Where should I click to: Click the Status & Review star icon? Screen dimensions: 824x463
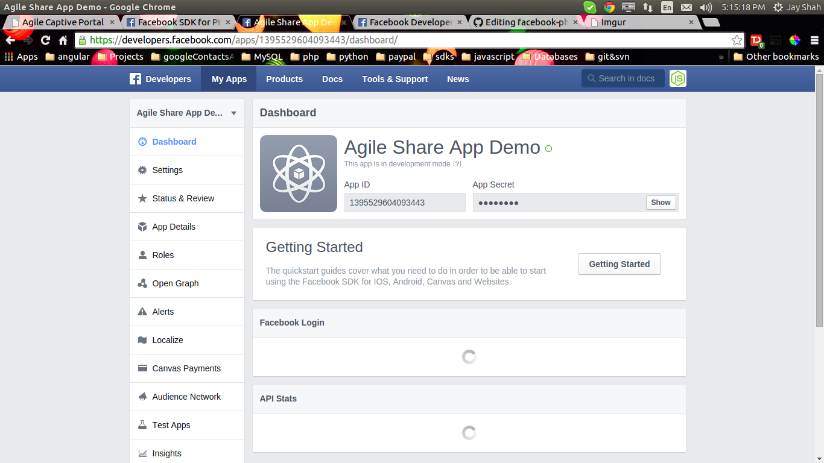pyautogui.click(x=142, y=198)
